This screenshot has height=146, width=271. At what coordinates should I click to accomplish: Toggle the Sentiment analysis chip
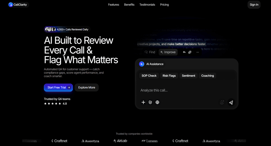click(x=188, y=75)
